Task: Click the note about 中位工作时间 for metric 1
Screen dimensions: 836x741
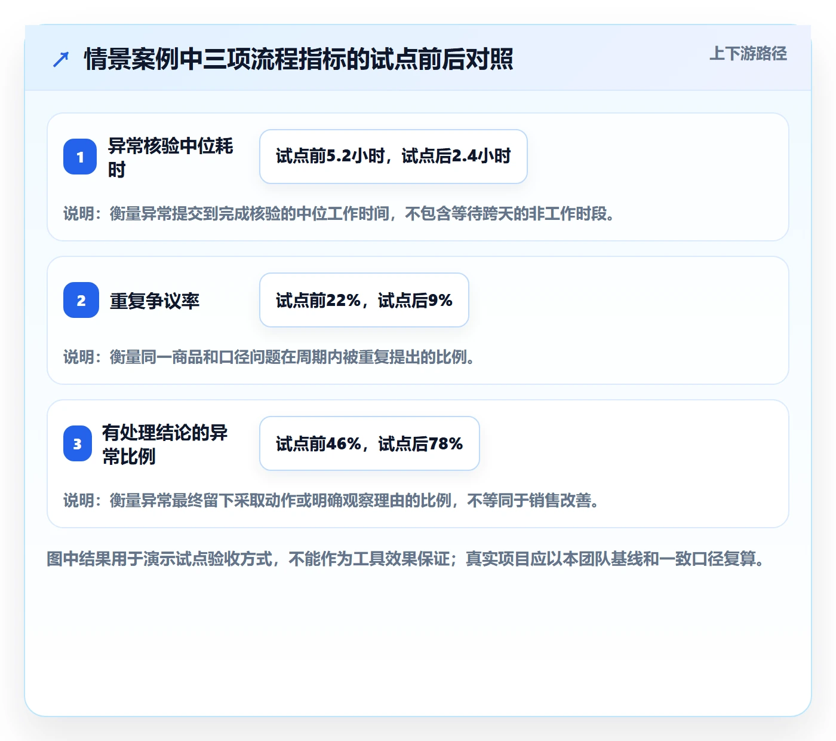Action: click(x=340, y=213)
